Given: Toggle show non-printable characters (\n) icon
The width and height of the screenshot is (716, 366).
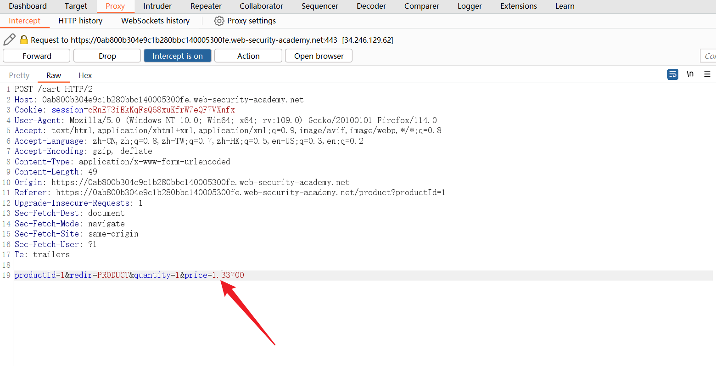Looking at the screenshot, I should tap(690, 74).
